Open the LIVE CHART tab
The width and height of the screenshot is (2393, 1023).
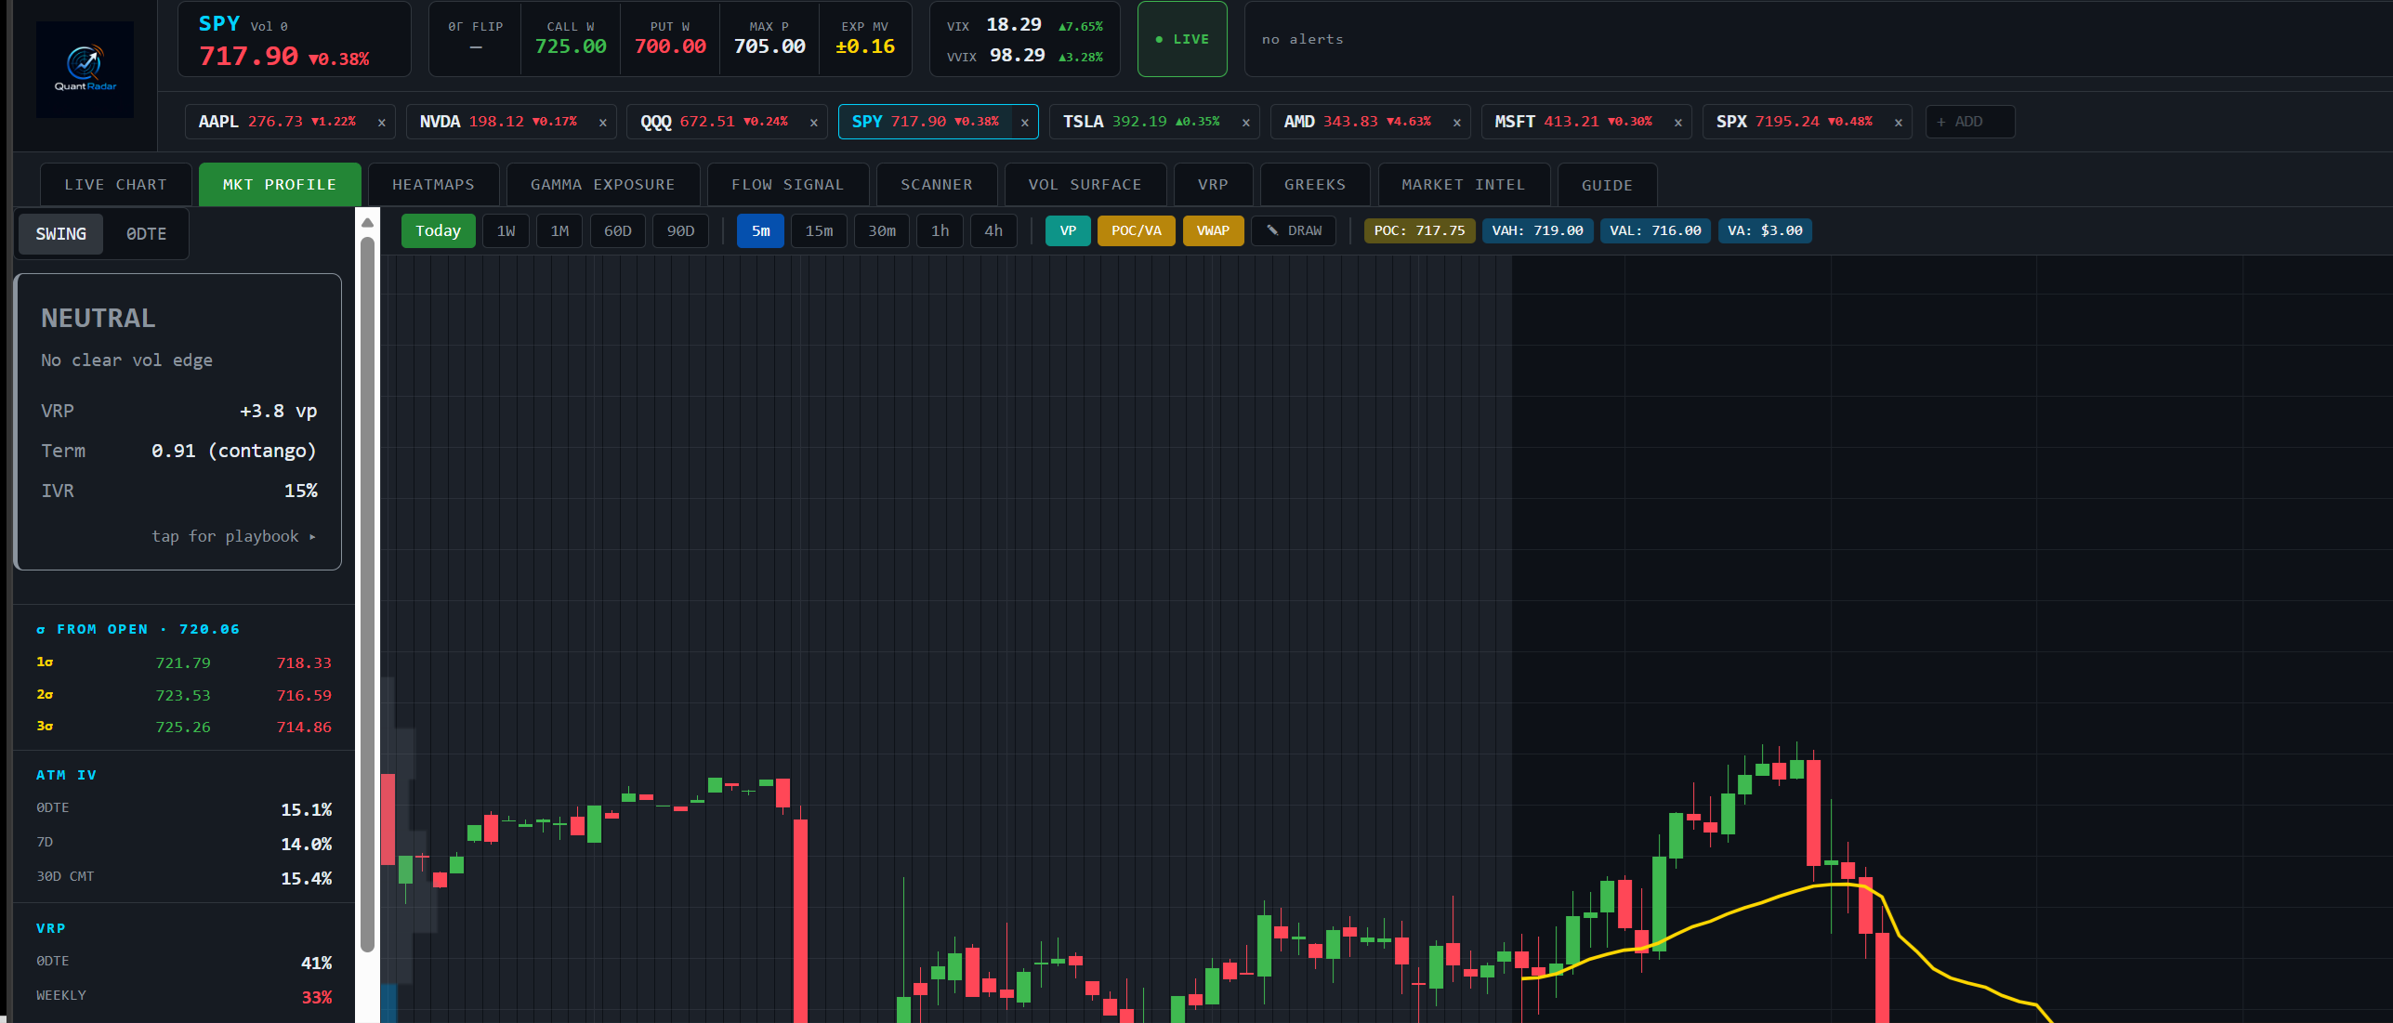coord(115,185)
